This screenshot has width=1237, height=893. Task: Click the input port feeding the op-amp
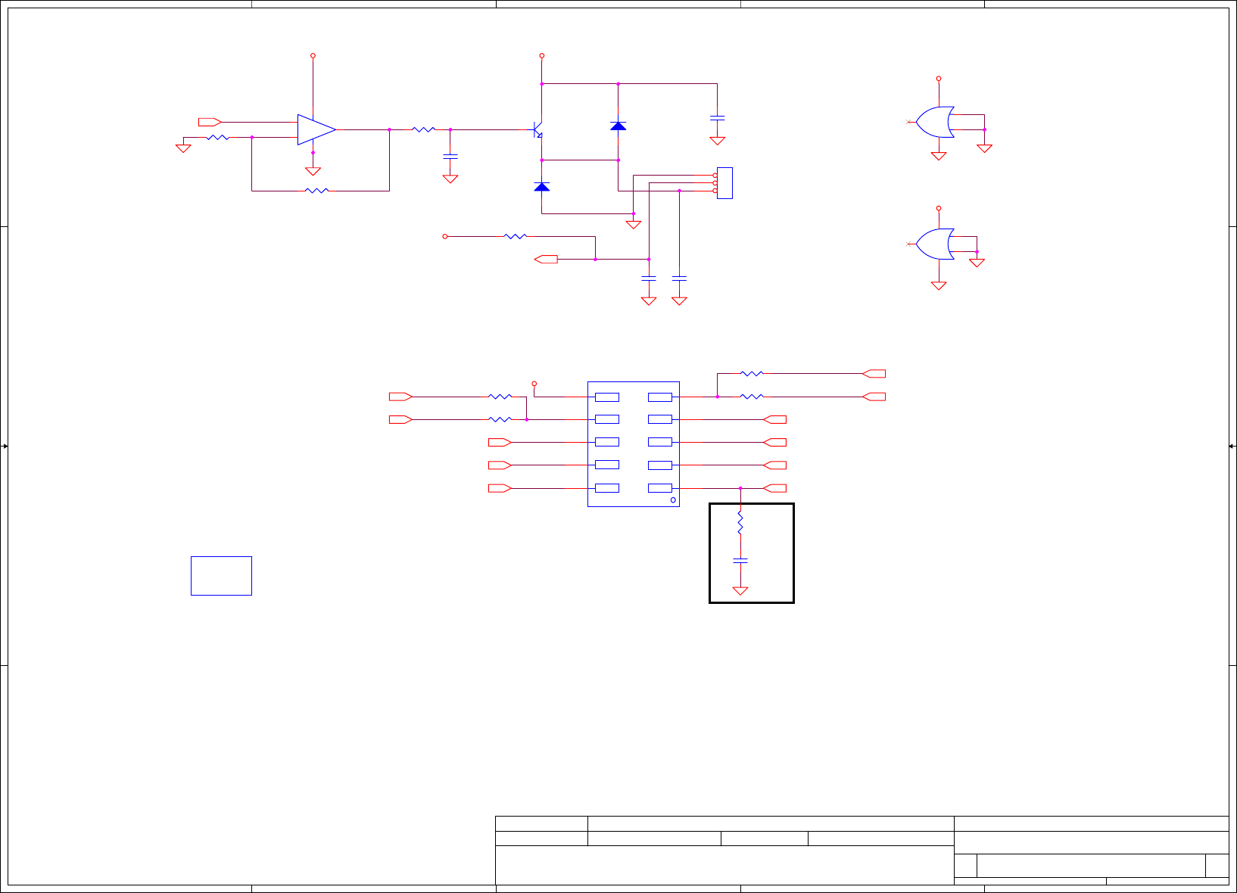point(210,122)
